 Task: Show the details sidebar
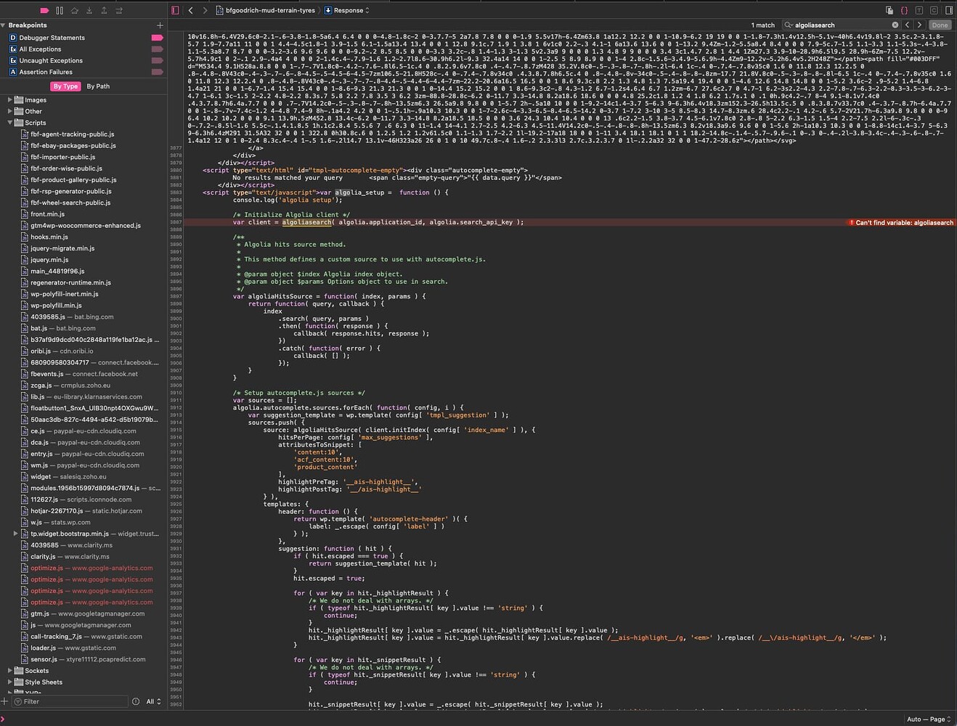949,10
